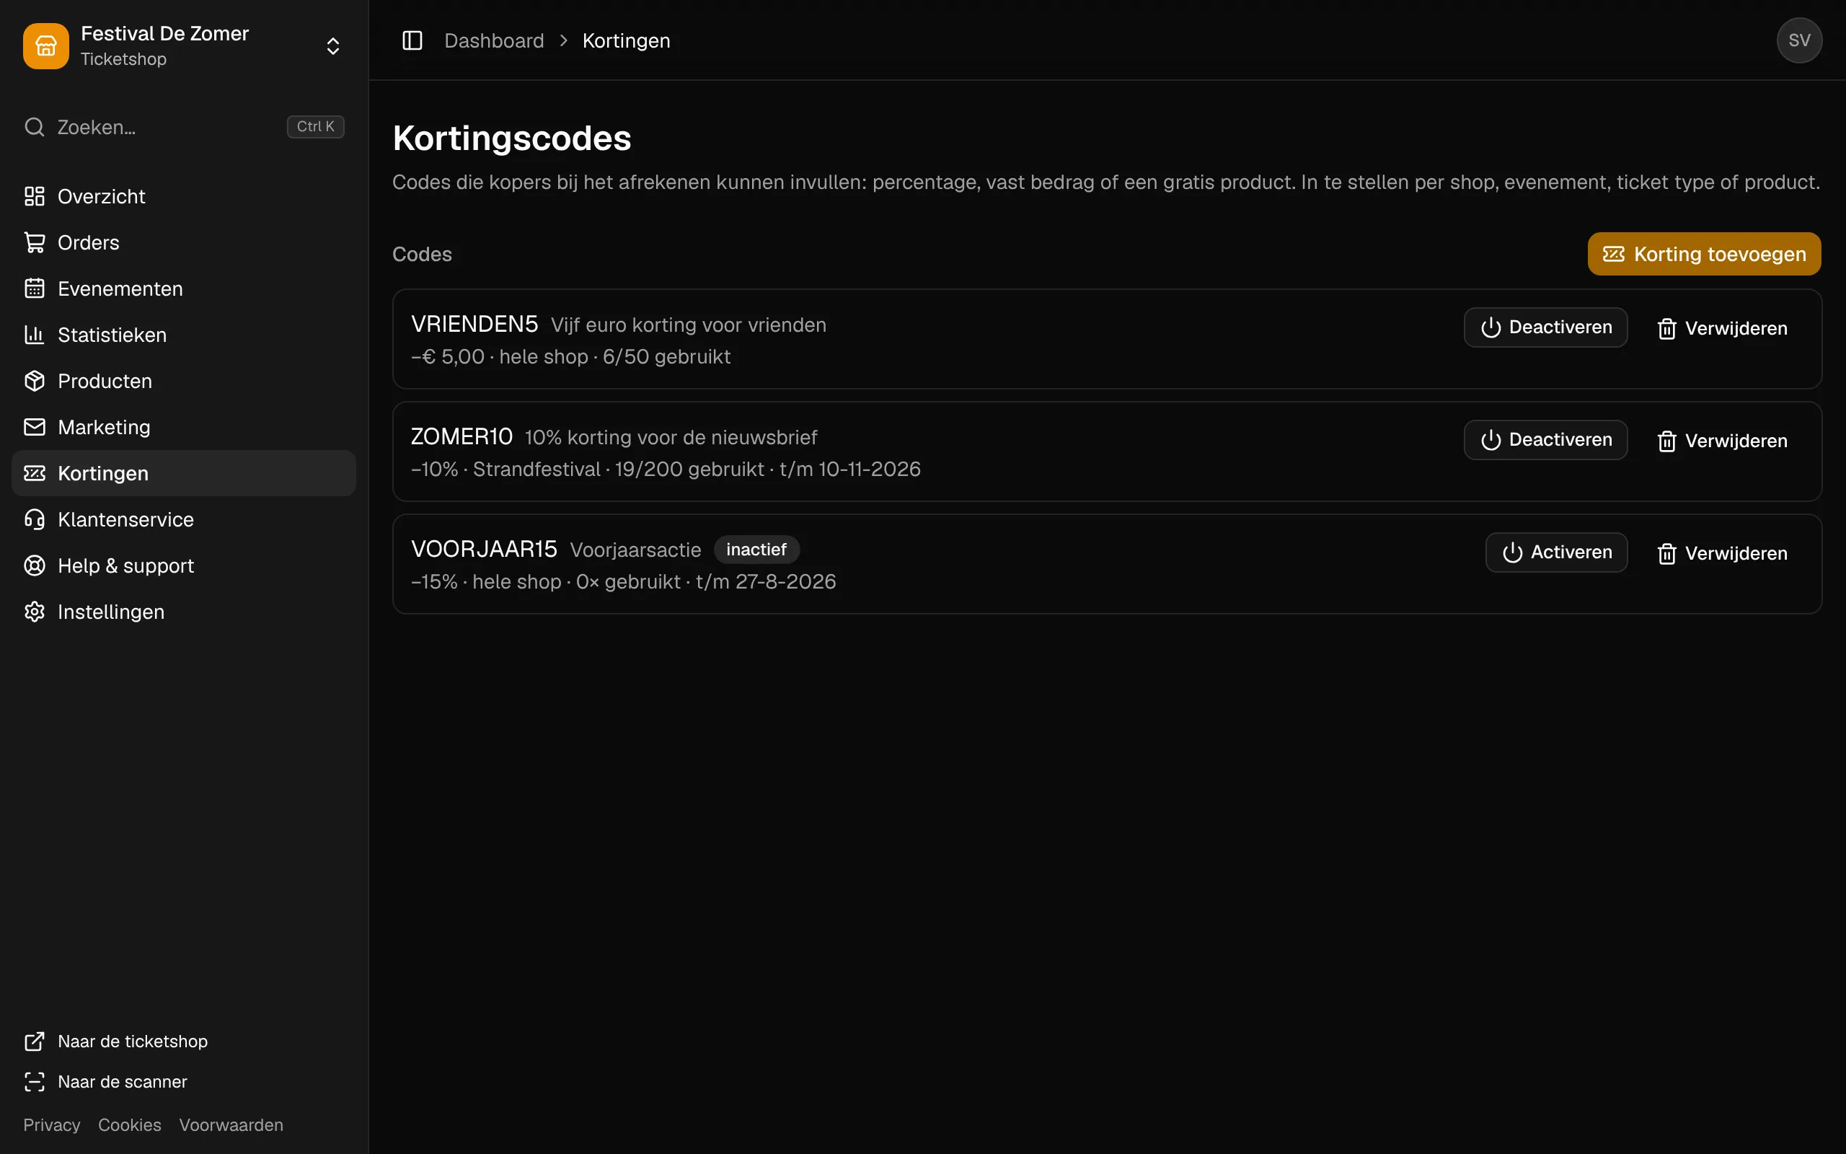Screen dimensions: 1846x1154
Task: Click the VOORJAAR15 code name
Action: tap(485, 550)
